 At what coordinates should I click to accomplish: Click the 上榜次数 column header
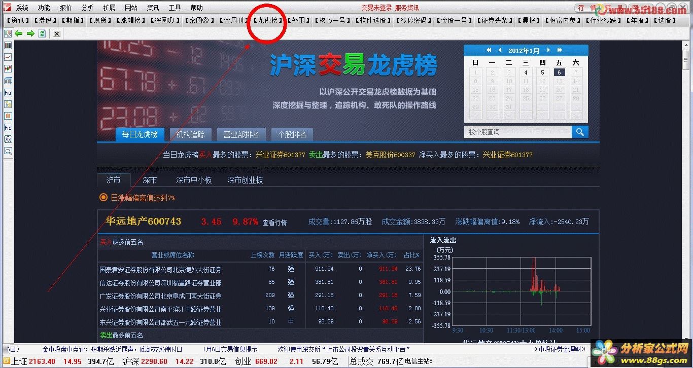(262, 255)
